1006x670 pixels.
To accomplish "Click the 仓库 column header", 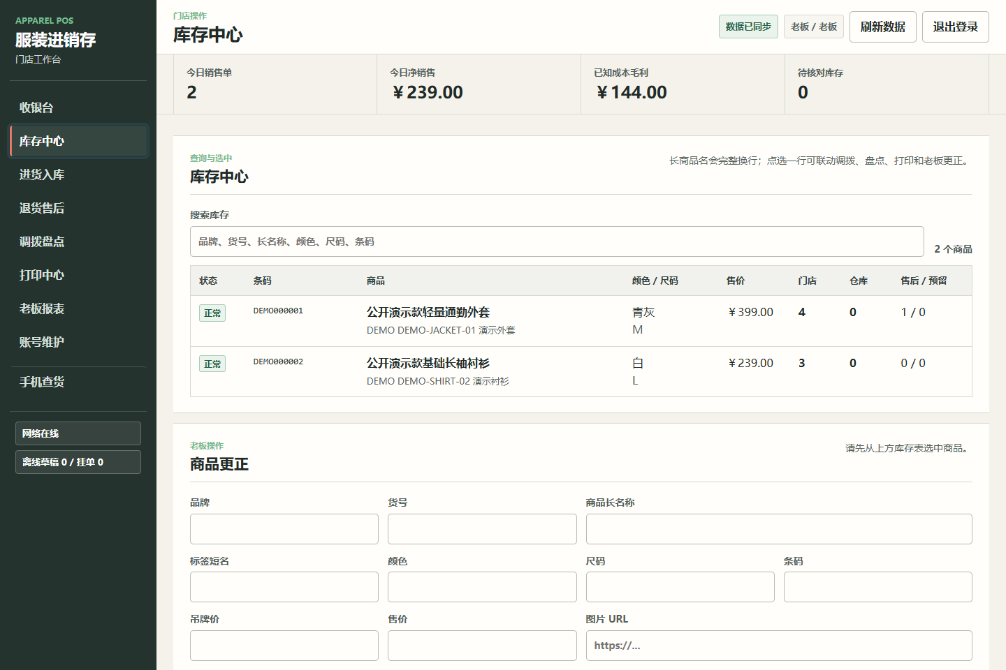I will [x=859, y=281].
